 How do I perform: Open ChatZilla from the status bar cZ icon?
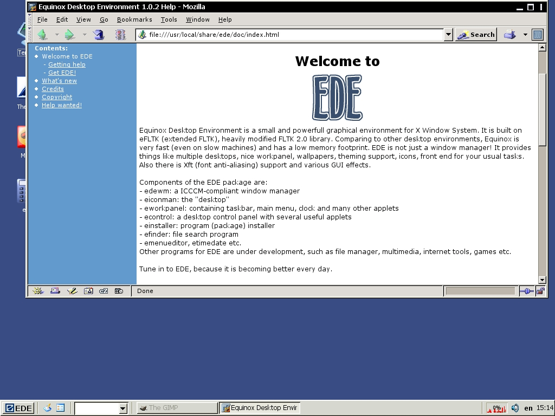pos(104,291)
